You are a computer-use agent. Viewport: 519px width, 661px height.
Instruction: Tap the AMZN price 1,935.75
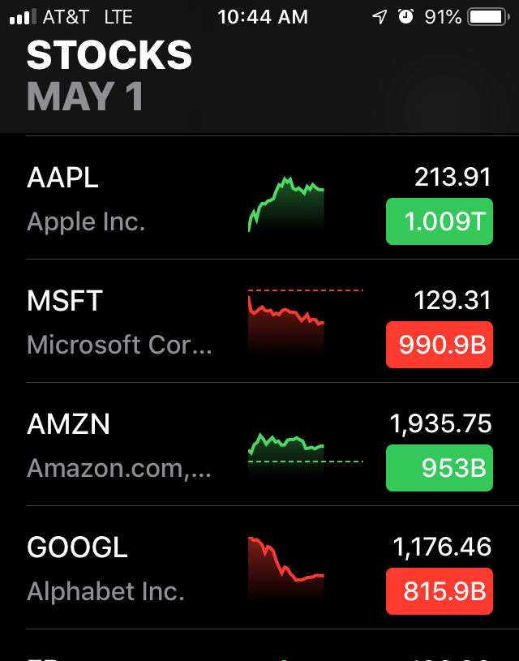click(441, 423)
